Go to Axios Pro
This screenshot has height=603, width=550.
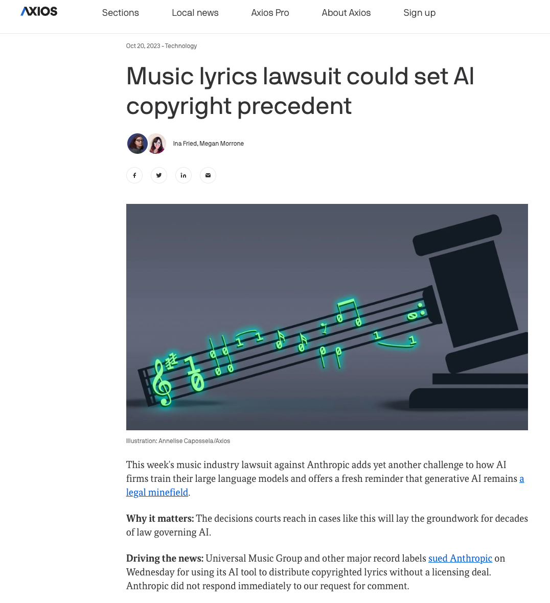click(x=270, y=13)
